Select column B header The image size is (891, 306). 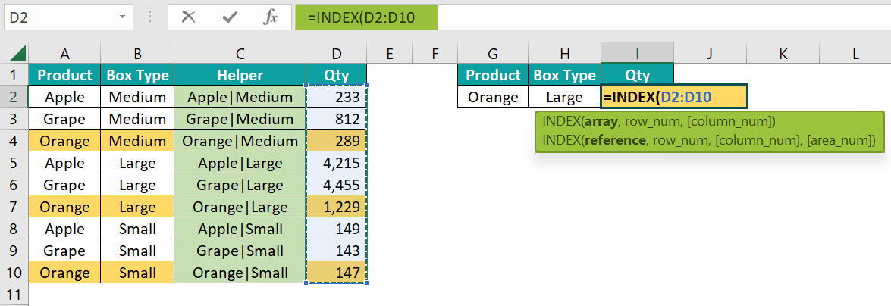137,54
